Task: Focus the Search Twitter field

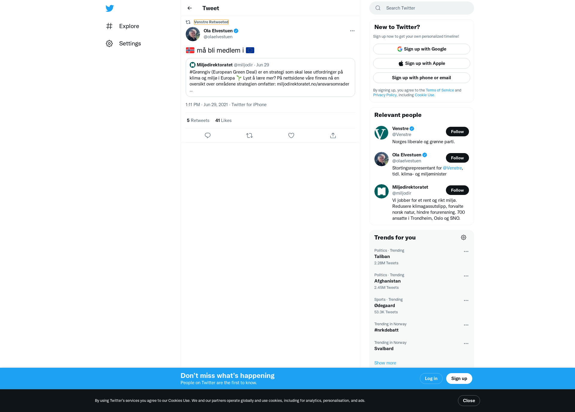Action: tap(422, 8)
